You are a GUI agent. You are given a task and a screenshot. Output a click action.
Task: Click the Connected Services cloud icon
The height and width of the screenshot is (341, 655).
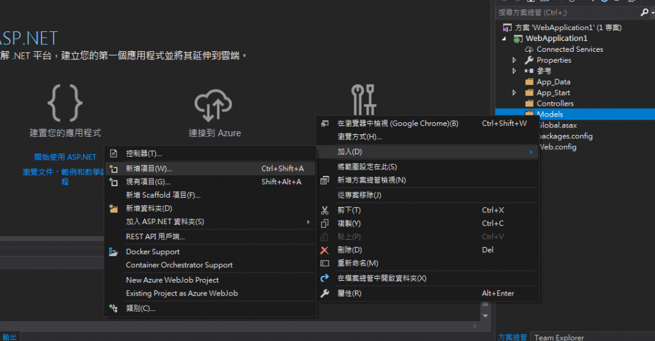click(529, 49)
